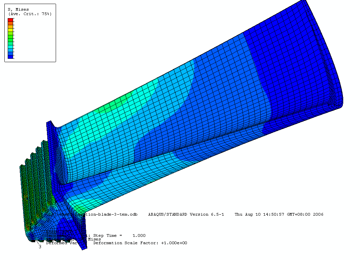
Task: Click the blade platform pointed bottom corner
Action: click(84, 248)
